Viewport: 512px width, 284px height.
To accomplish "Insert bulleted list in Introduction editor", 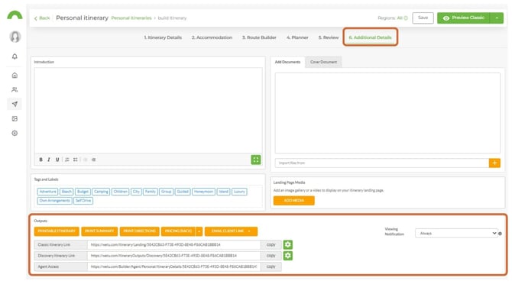I will (x=76, y=160).
